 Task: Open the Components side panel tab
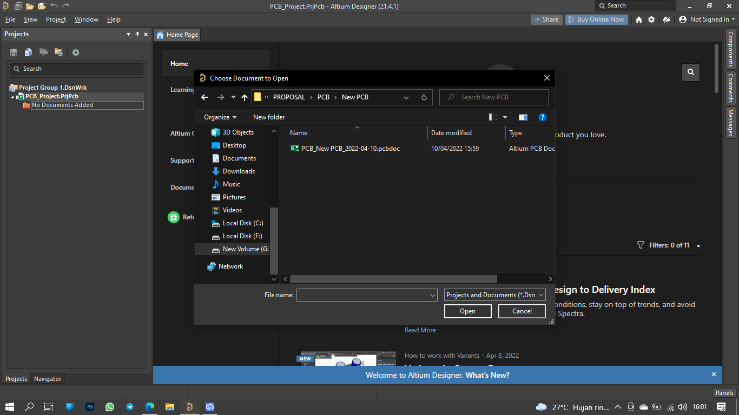click(x=730, y=49)
